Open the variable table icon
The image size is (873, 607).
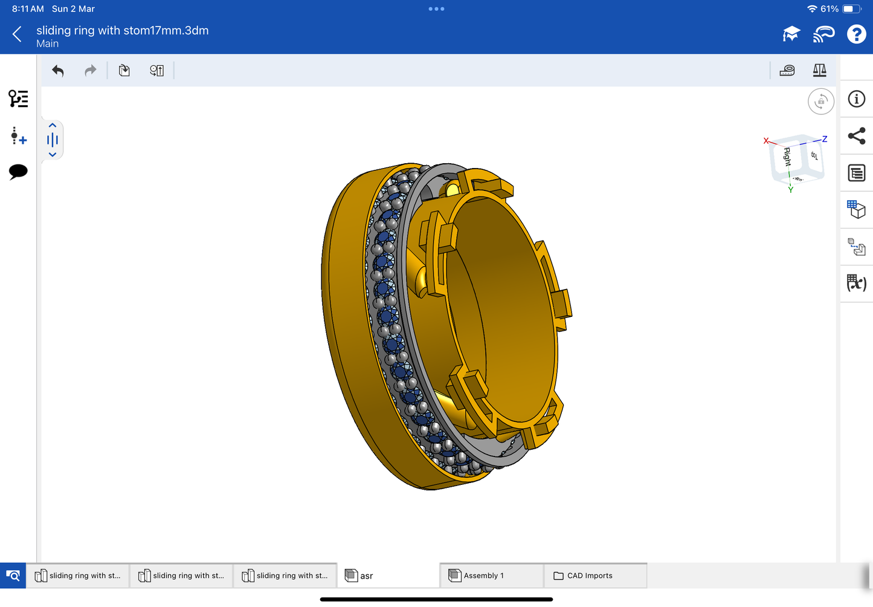[x=856, y=283]
